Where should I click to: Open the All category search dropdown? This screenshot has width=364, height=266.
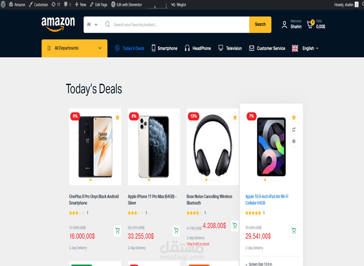92,24
